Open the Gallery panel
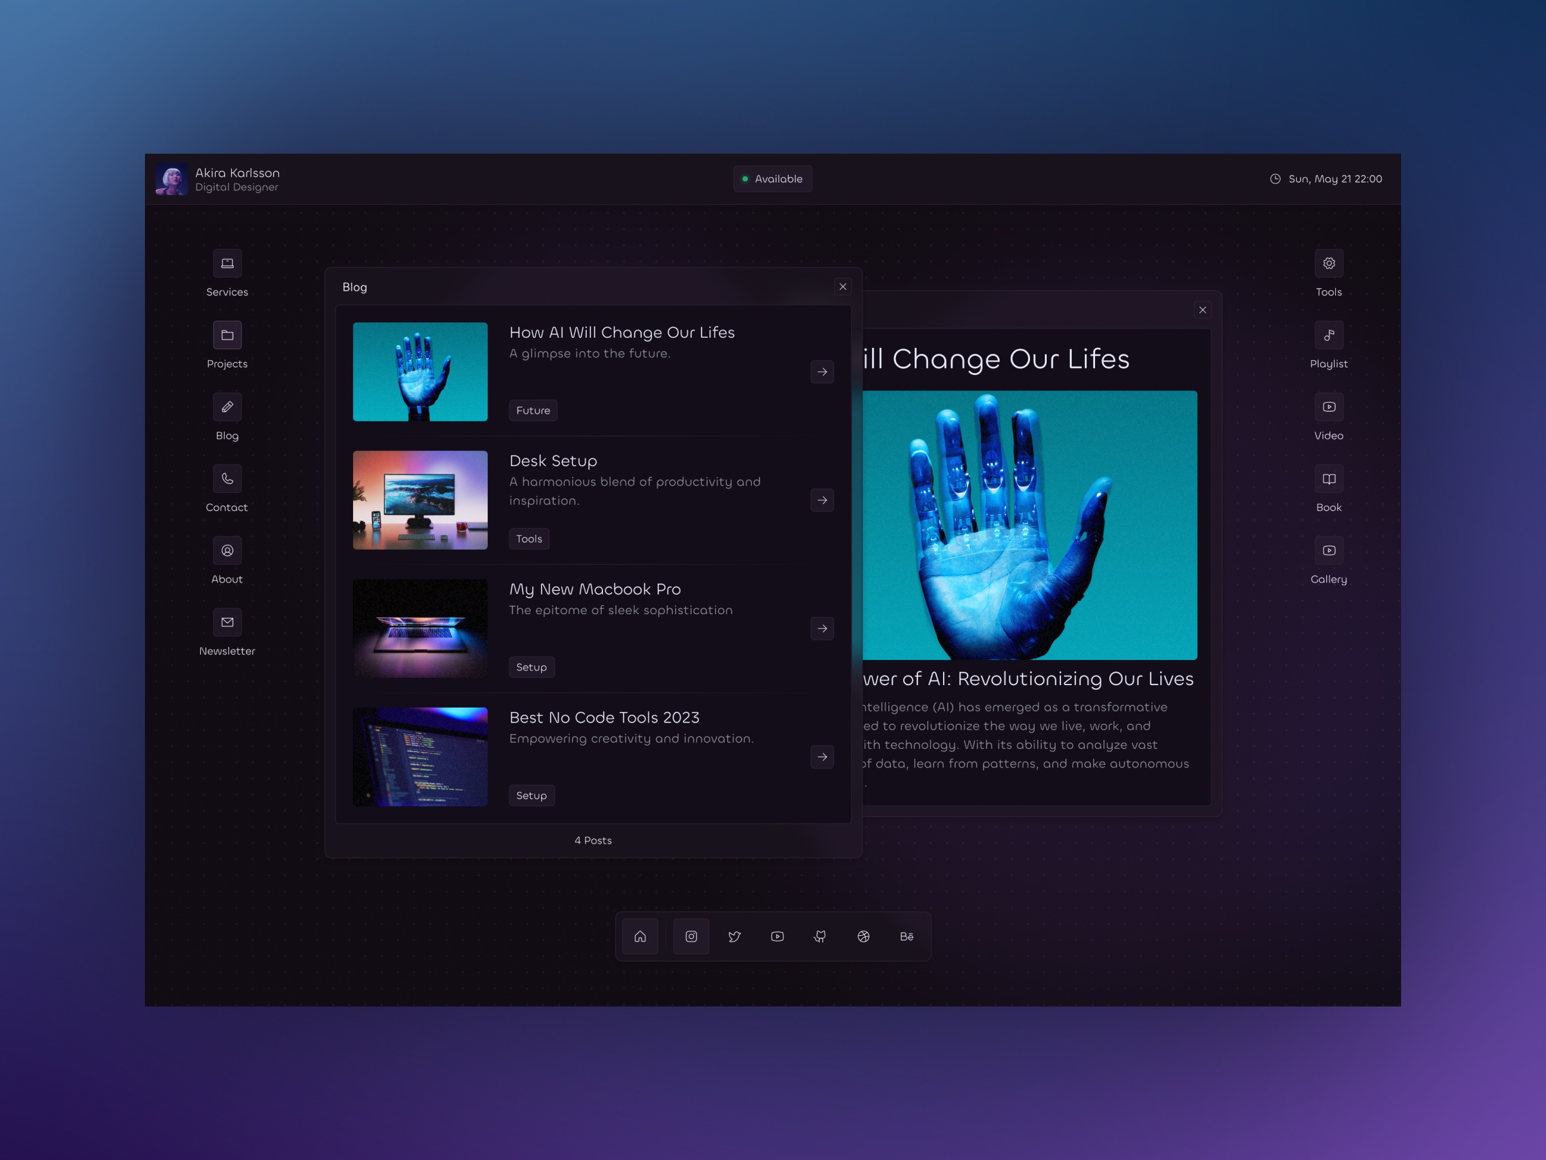Viewport: 1546px width, 1160px height. (1329, 550)
